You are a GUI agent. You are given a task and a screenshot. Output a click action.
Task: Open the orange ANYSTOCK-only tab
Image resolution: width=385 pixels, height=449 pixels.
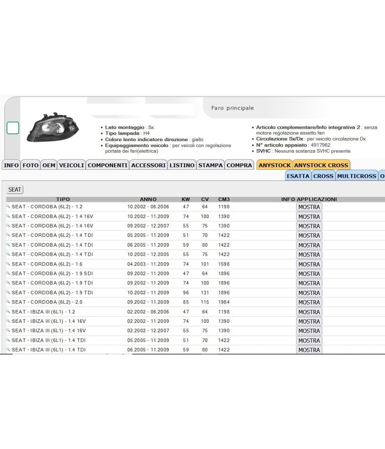(x=275, y=165)
